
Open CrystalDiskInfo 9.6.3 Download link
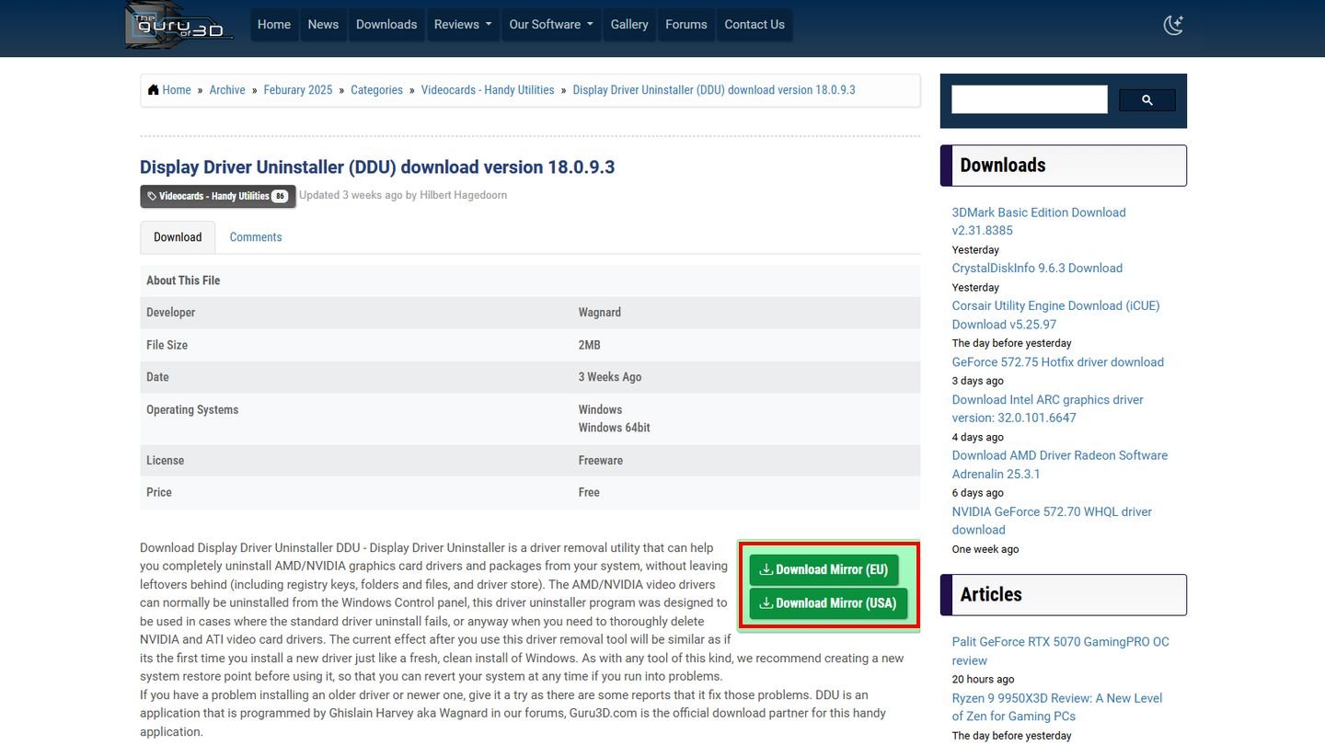click(1037, 269)
